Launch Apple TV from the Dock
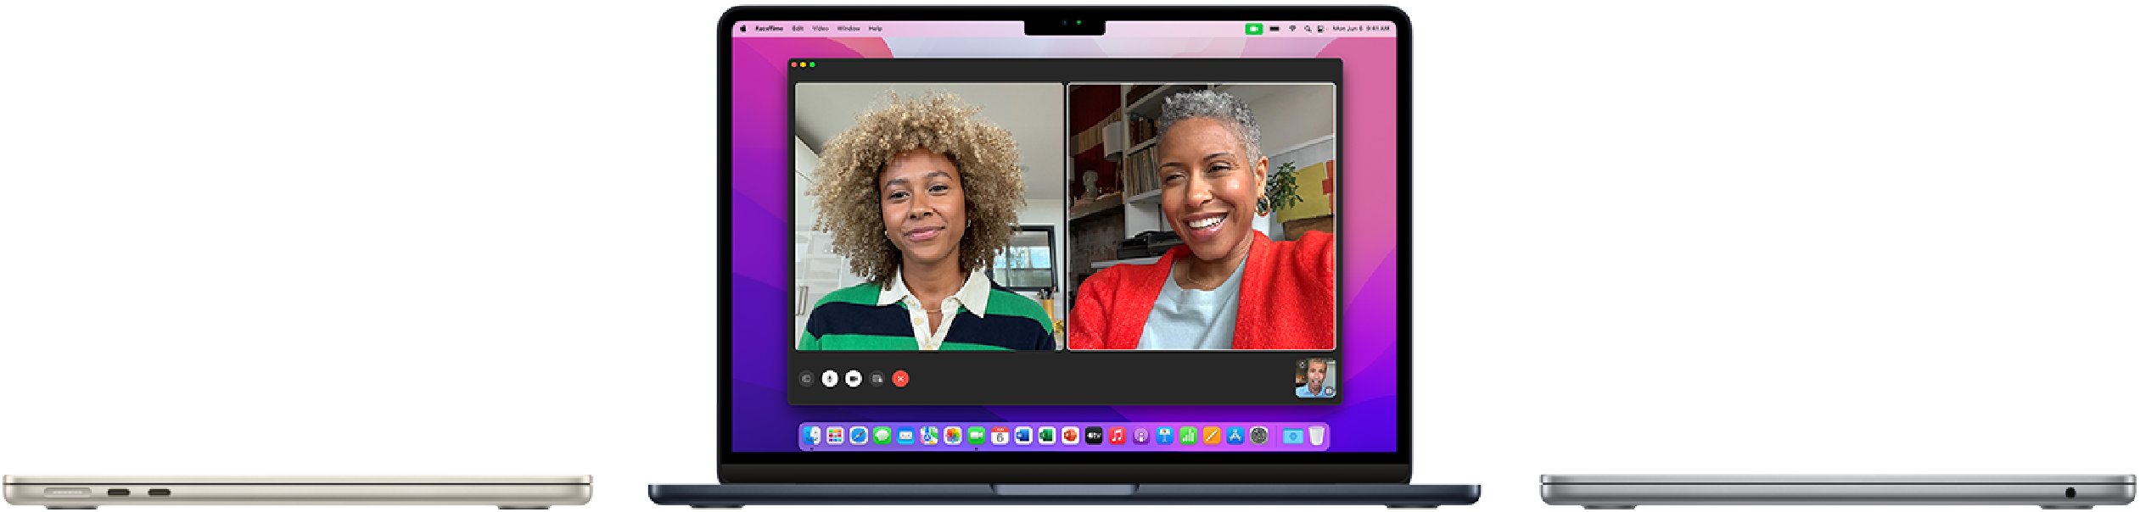This screenshot has width=2140, height=512. click(x=1094, y=436)
